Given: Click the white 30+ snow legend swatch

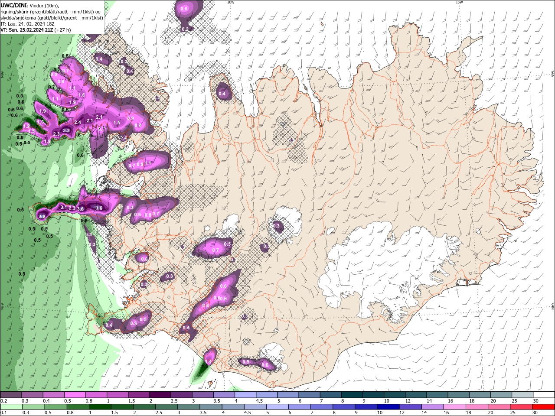Looking at the screenshot, I should pos(544,395).
